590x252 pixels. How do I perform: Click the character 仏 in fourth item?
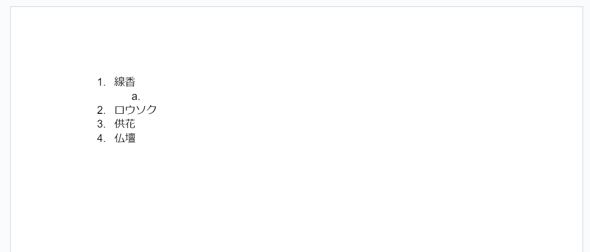pyautogui.click(x=120, y=138)
